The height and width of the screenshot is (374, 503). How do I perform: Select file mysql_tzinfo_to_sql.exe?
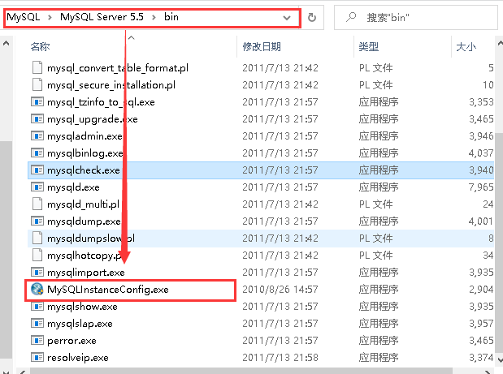tap(101, 102)
